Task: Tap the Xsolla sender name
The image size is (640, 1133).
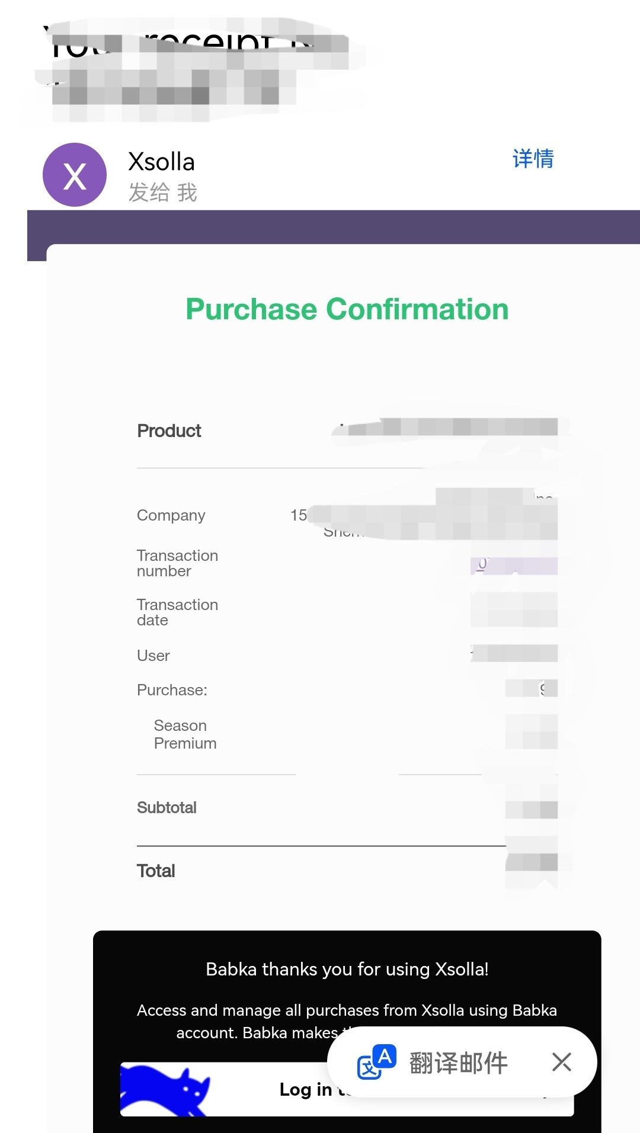Action: point(161,162)
